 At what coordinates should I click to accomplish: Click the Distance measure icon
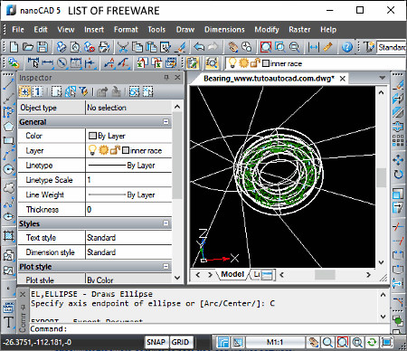pyautogui.click(x=314, y=47)
